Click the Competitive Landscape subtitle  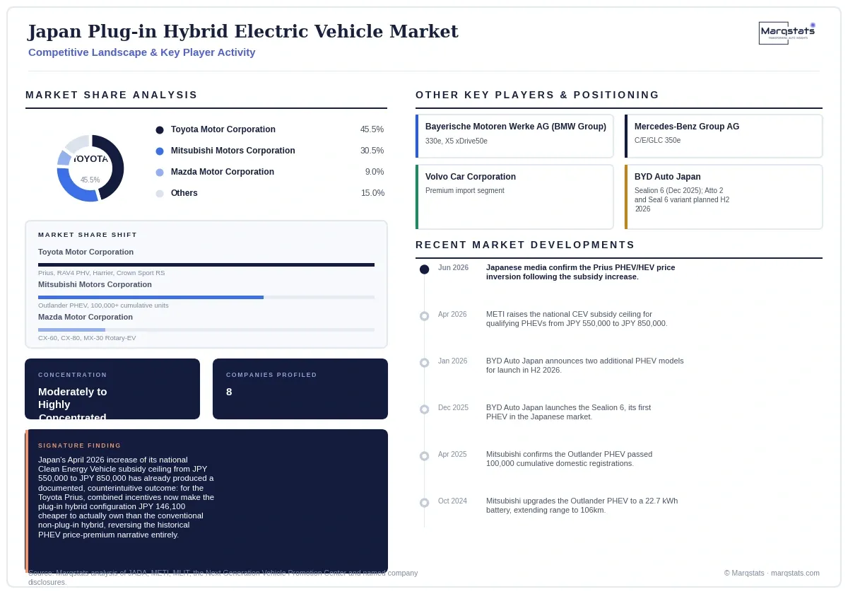142,52
